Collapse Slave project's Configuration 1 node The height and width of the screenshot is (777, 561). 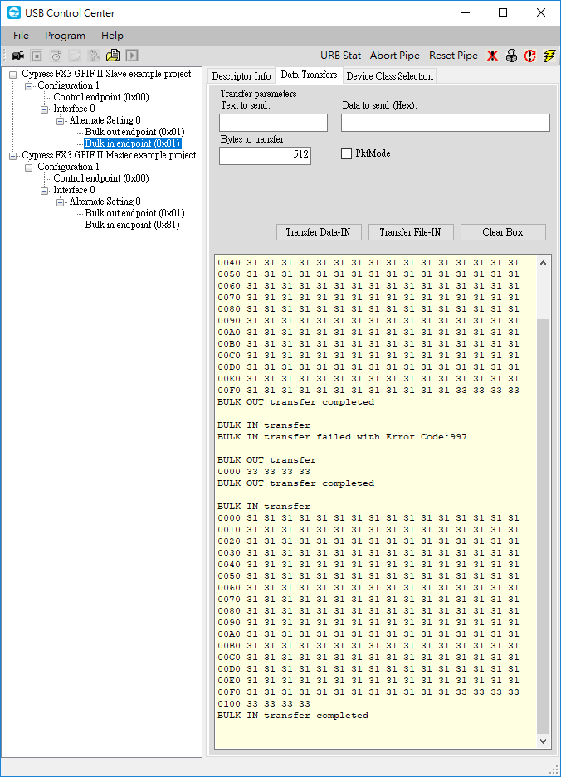click(x=29, y=86)
